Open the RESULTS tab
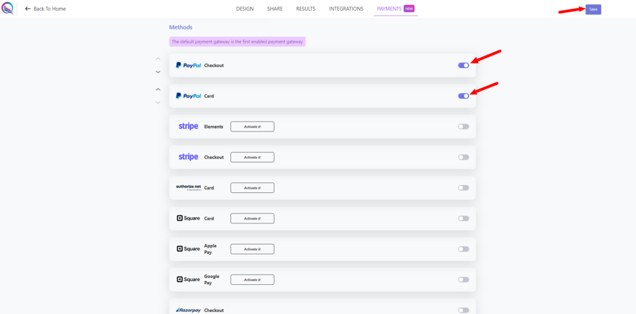This screenshot has height=314, width=636. (x=306, y=9)
